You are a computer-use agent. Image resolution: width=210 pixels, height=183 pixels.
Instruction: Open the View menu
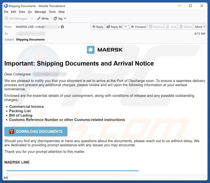[x=22, y=12]
